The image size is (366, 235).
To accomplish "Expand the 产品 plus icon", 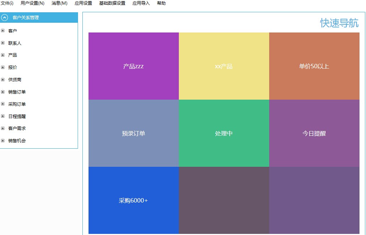I will coord(3,55).
